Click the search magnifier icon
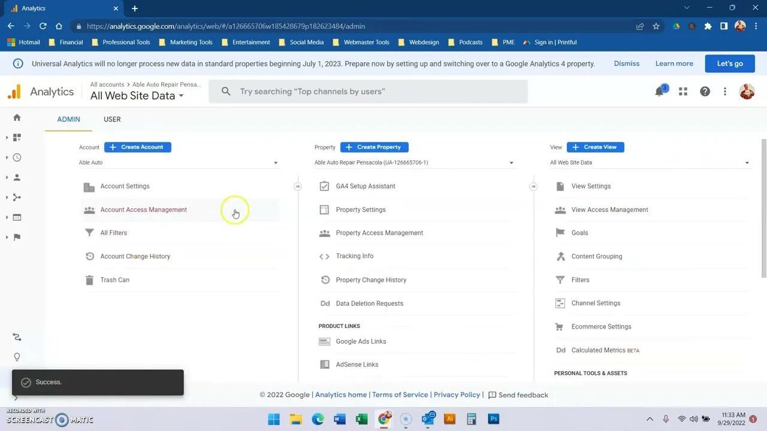The height and width of the screenshot is (431, 767). [x=226, y=92]
